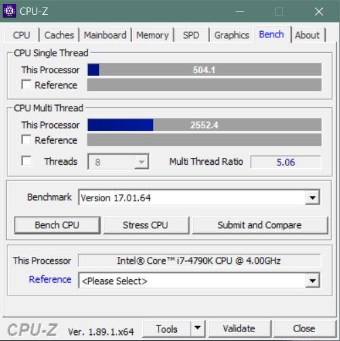Toggle the Threads checkbox

26,161
